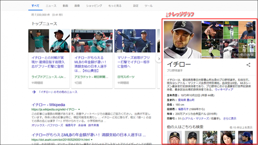
Task: Click the 日刊スポーツ source text
Action: click(x=126, y=77)
